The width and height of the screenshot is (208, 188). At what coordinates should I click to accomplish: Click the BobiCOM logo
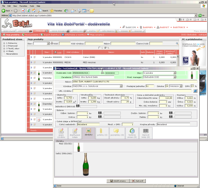(x=17, y=24)
